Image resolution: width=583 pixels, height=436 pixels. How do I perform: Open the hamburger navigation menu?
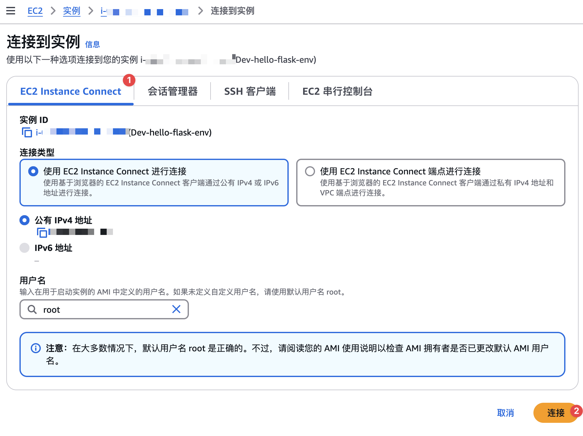[11, 11]
